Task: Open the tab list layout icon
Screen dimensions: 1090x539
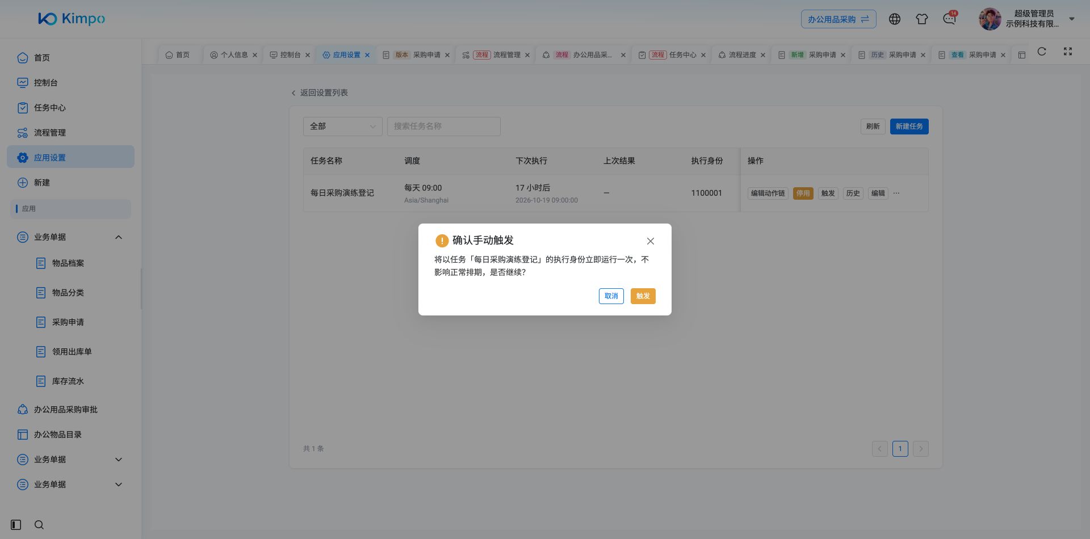Action: [1022, 55]
